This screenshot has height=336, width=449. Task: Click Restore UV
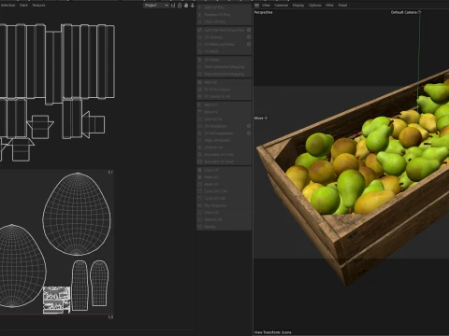tap(224, 219)
